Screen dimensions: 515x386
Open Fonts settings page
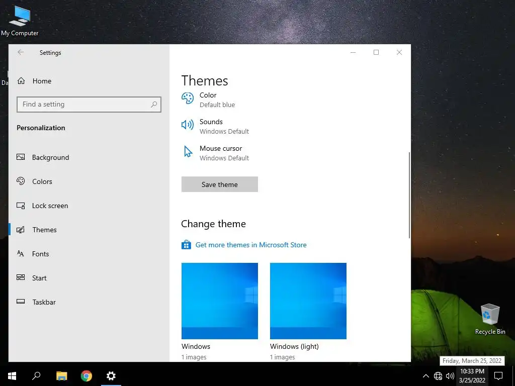coord(89,254)
